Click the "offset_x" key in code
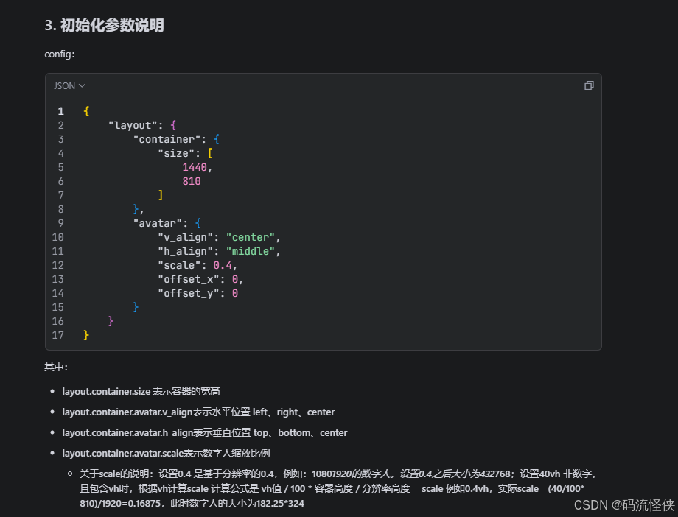The height and width of the screenshot is (517, 678). (189, 279)
